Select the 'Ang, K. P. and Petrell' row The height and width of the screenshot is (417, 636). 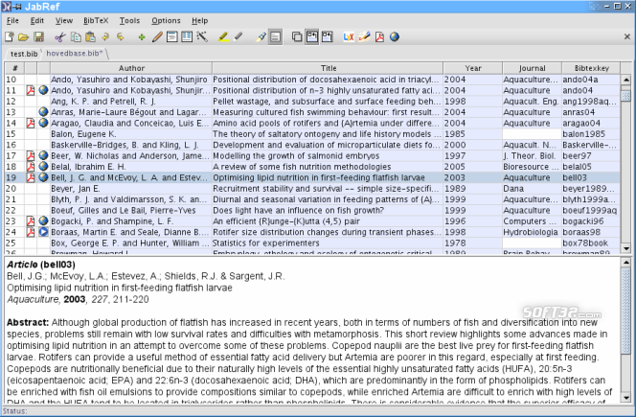(312, 101)
